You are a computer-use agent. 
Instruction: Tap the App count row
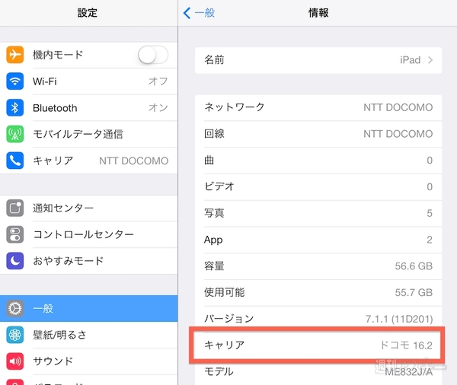click(x=318, y=240)
